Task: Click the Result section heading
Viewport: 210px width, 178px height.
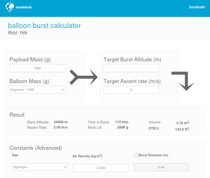Action: [17, 115]
